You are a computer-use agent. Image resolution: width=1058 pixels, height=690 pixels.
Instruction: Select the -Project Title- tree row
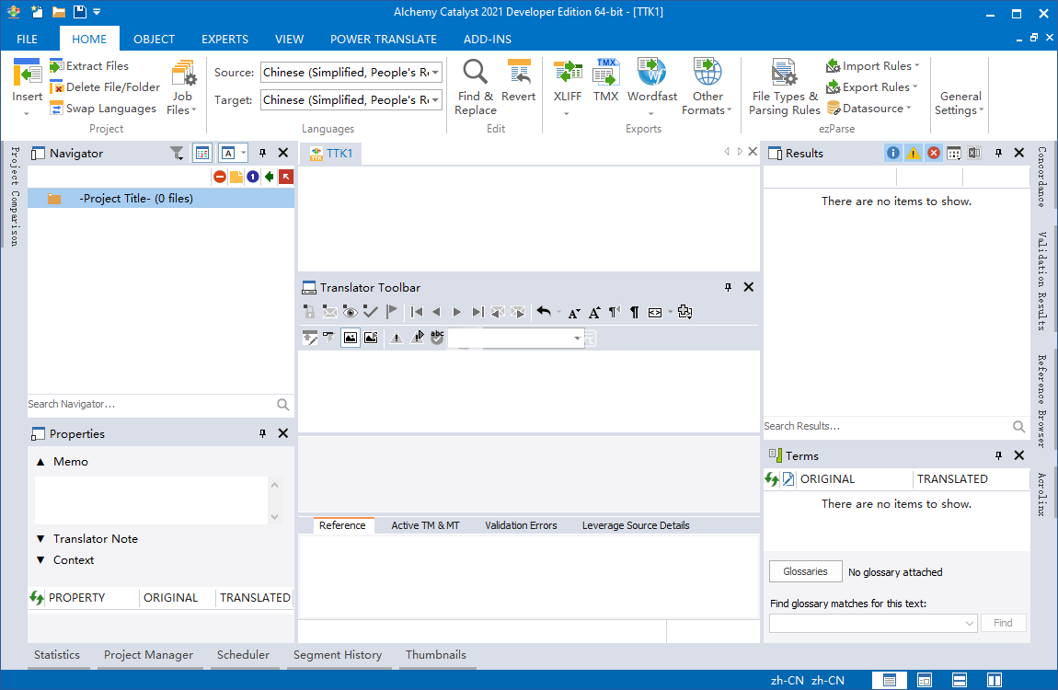point(161,199)
